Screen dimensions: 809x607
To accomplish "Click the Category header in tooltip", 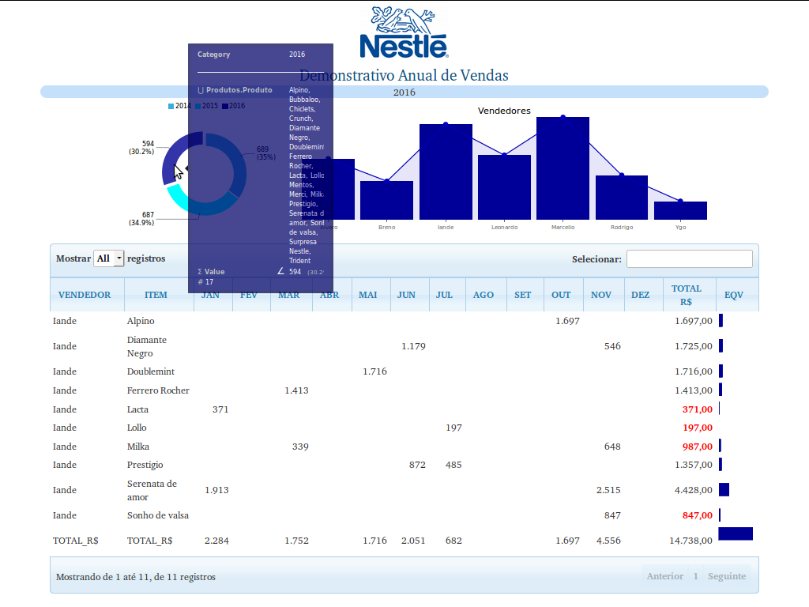I will tap(213, 55).
